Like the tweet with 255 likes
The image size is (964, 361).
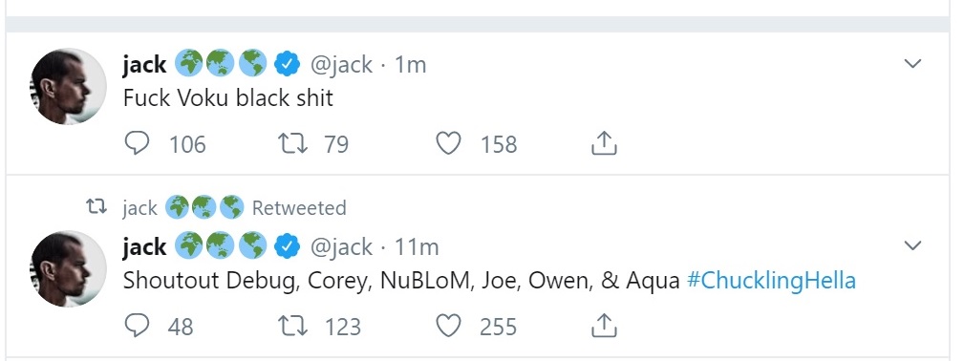pyautogui.click(x=448, y=326)
